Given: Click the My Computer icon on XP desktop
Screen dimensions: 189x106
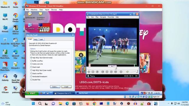Looking at the screenshot, I should [x=30, y=26].
